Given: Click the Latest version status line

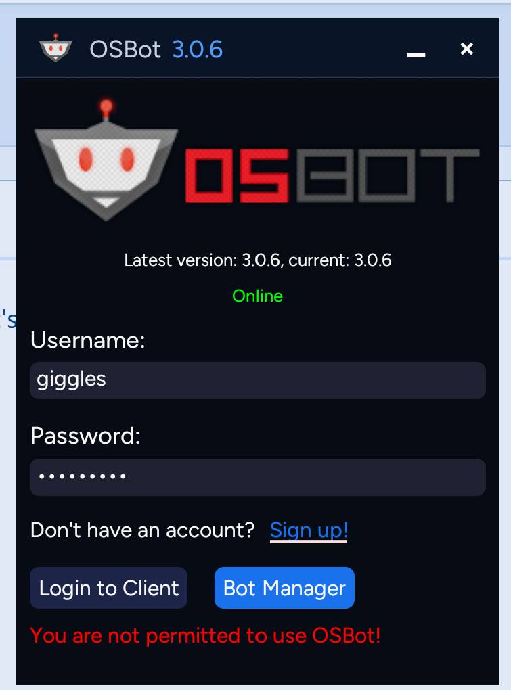Looking at the screenshot, I should [257, 260].
